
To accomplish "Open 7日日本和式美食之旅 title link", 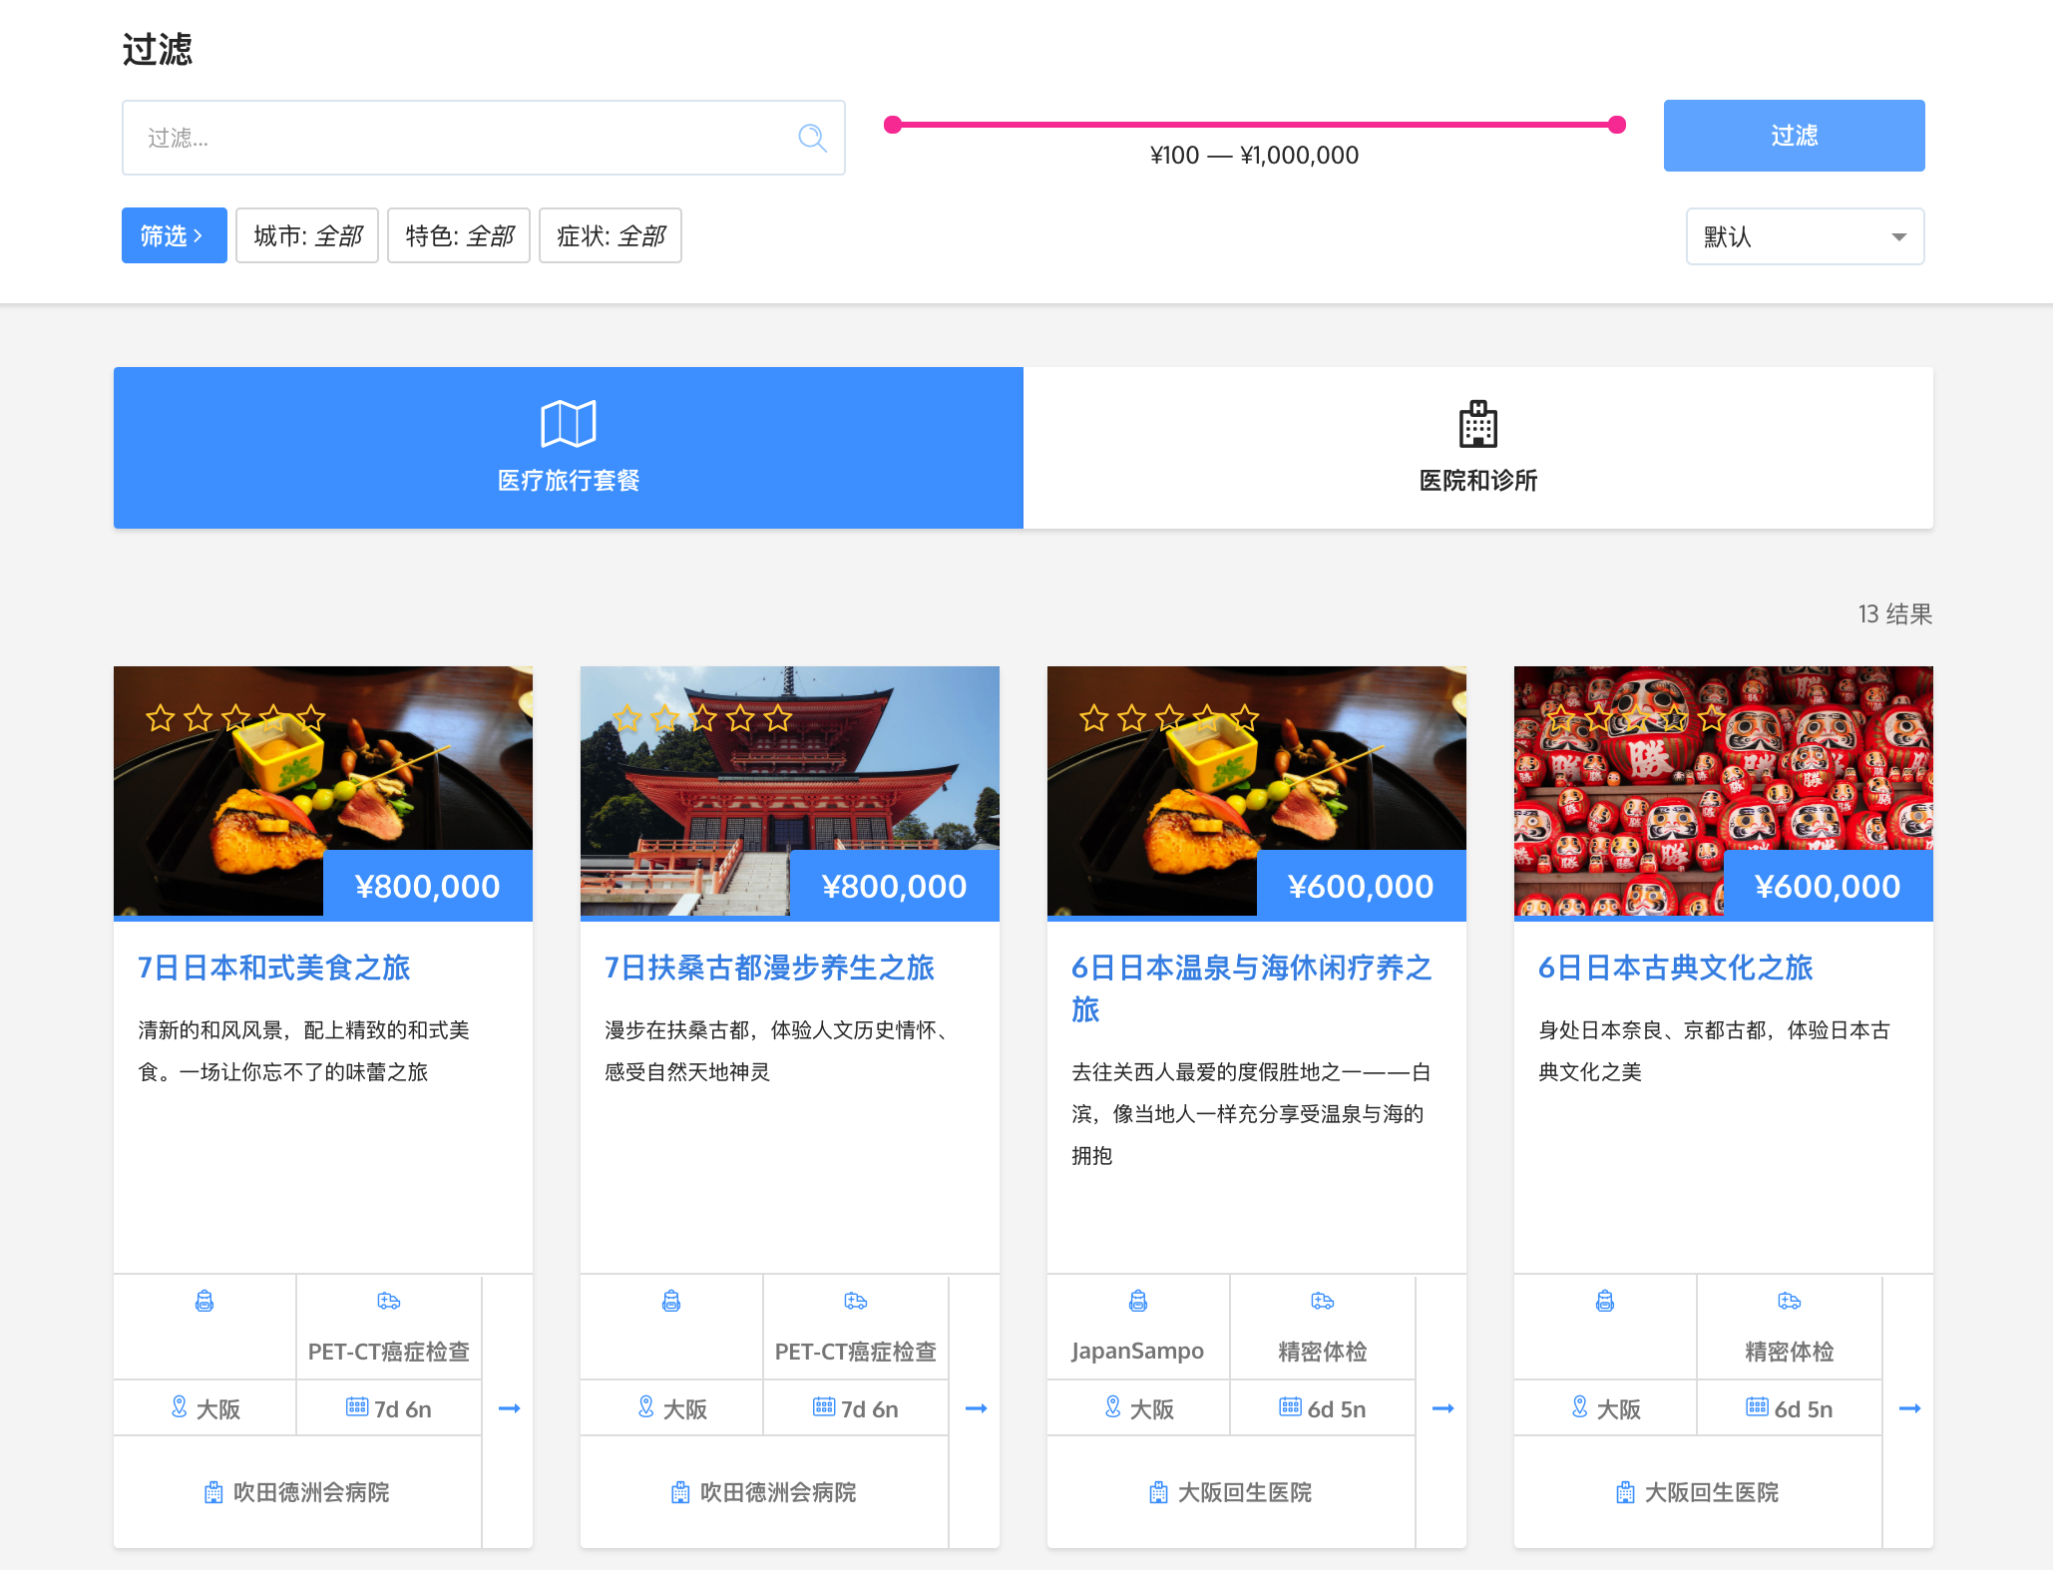I will pos(274,968).
